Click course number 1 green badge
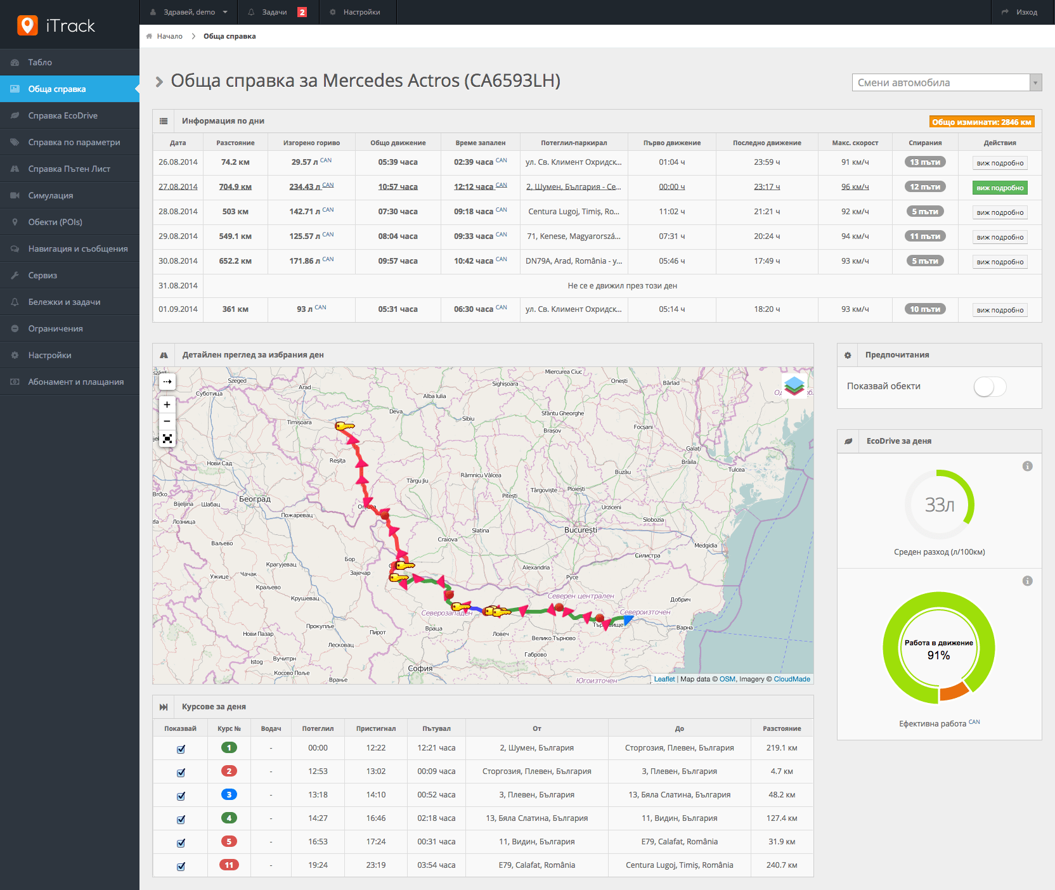 pyautogui.click(x=229, y=747)
